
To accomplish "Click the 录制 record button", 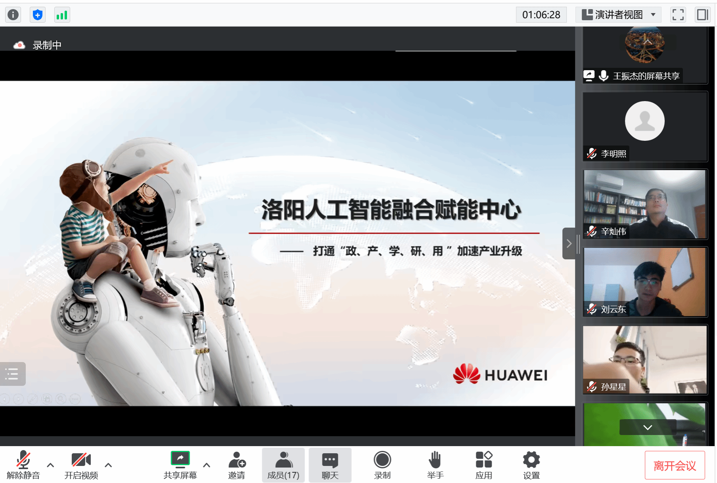I will 382,465.
